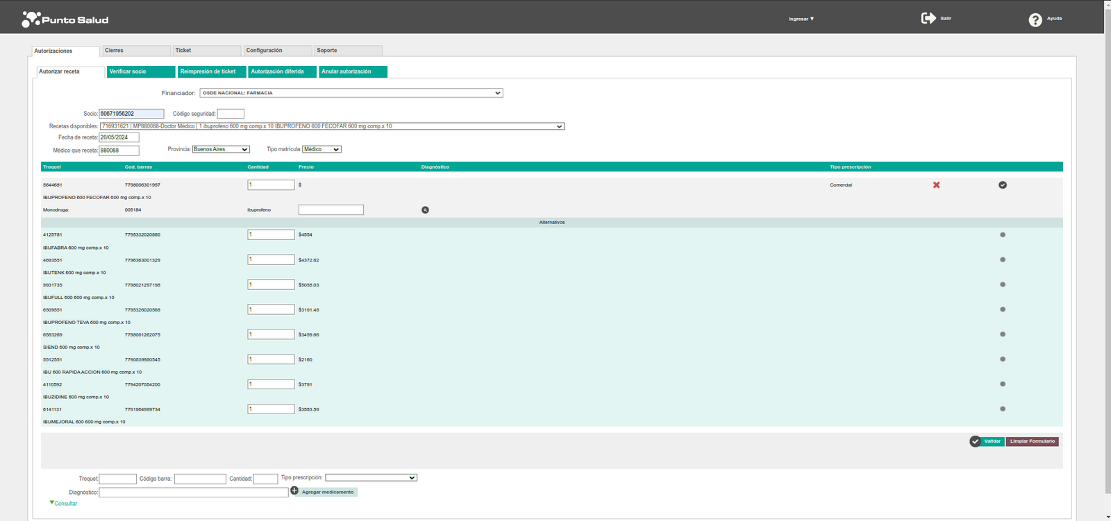Select the Autorizar receta sub-tab

[x=70, y=72]
